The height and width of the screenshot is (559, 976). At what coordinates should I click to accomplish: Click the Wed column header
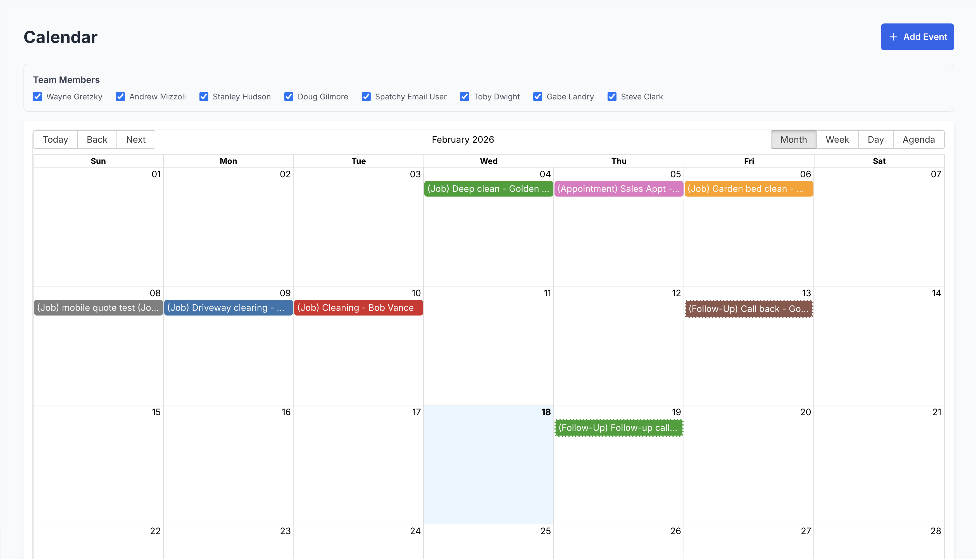coord(489,161)
